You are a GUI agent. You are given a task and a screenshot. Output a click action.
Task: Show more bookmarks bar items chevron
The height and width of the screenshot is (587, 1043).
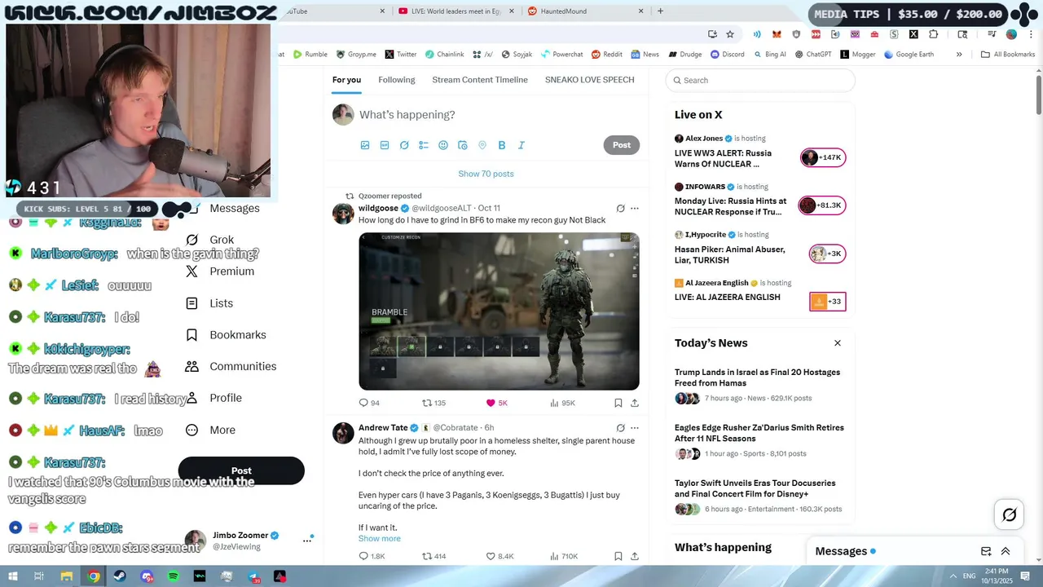click(x=959, y=55)
